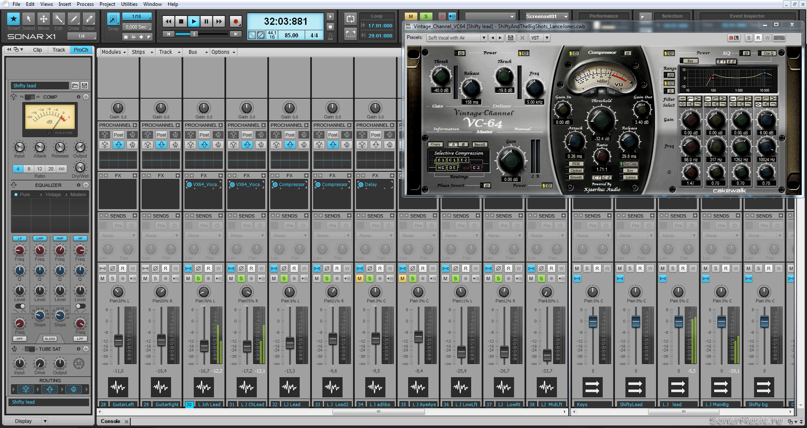807x428 pixels.
Task: Toggle Solo on LJ adlibs channel
Action: [370, 278]
